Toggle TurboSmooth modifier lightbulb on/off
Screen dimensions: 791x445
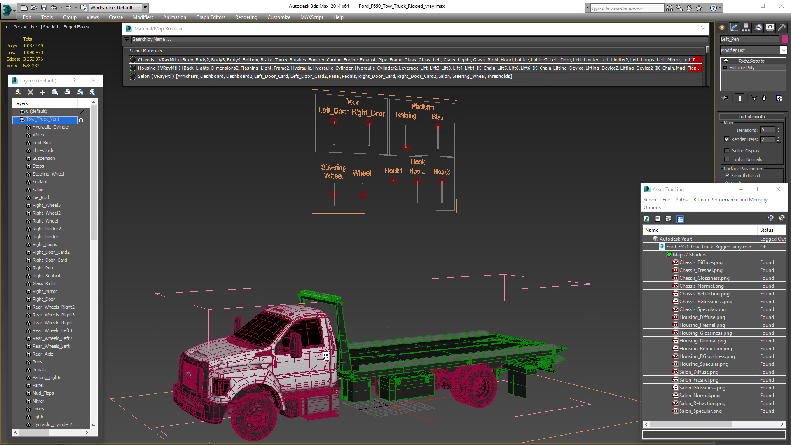(726, 61)
